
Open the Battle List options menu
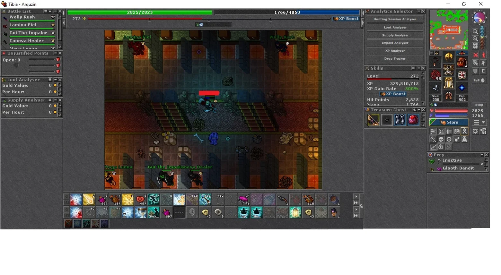point(46,11)
